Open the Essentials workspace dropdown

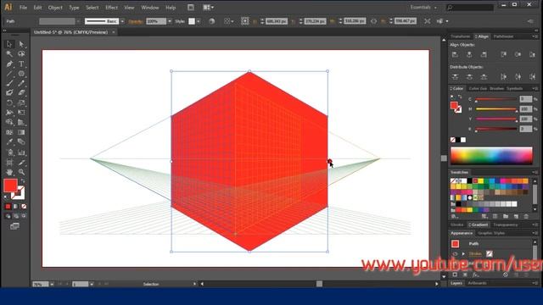423,8
